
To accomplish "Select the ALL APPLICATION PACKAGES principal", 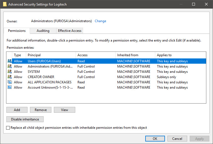I will tap(50, 82).
